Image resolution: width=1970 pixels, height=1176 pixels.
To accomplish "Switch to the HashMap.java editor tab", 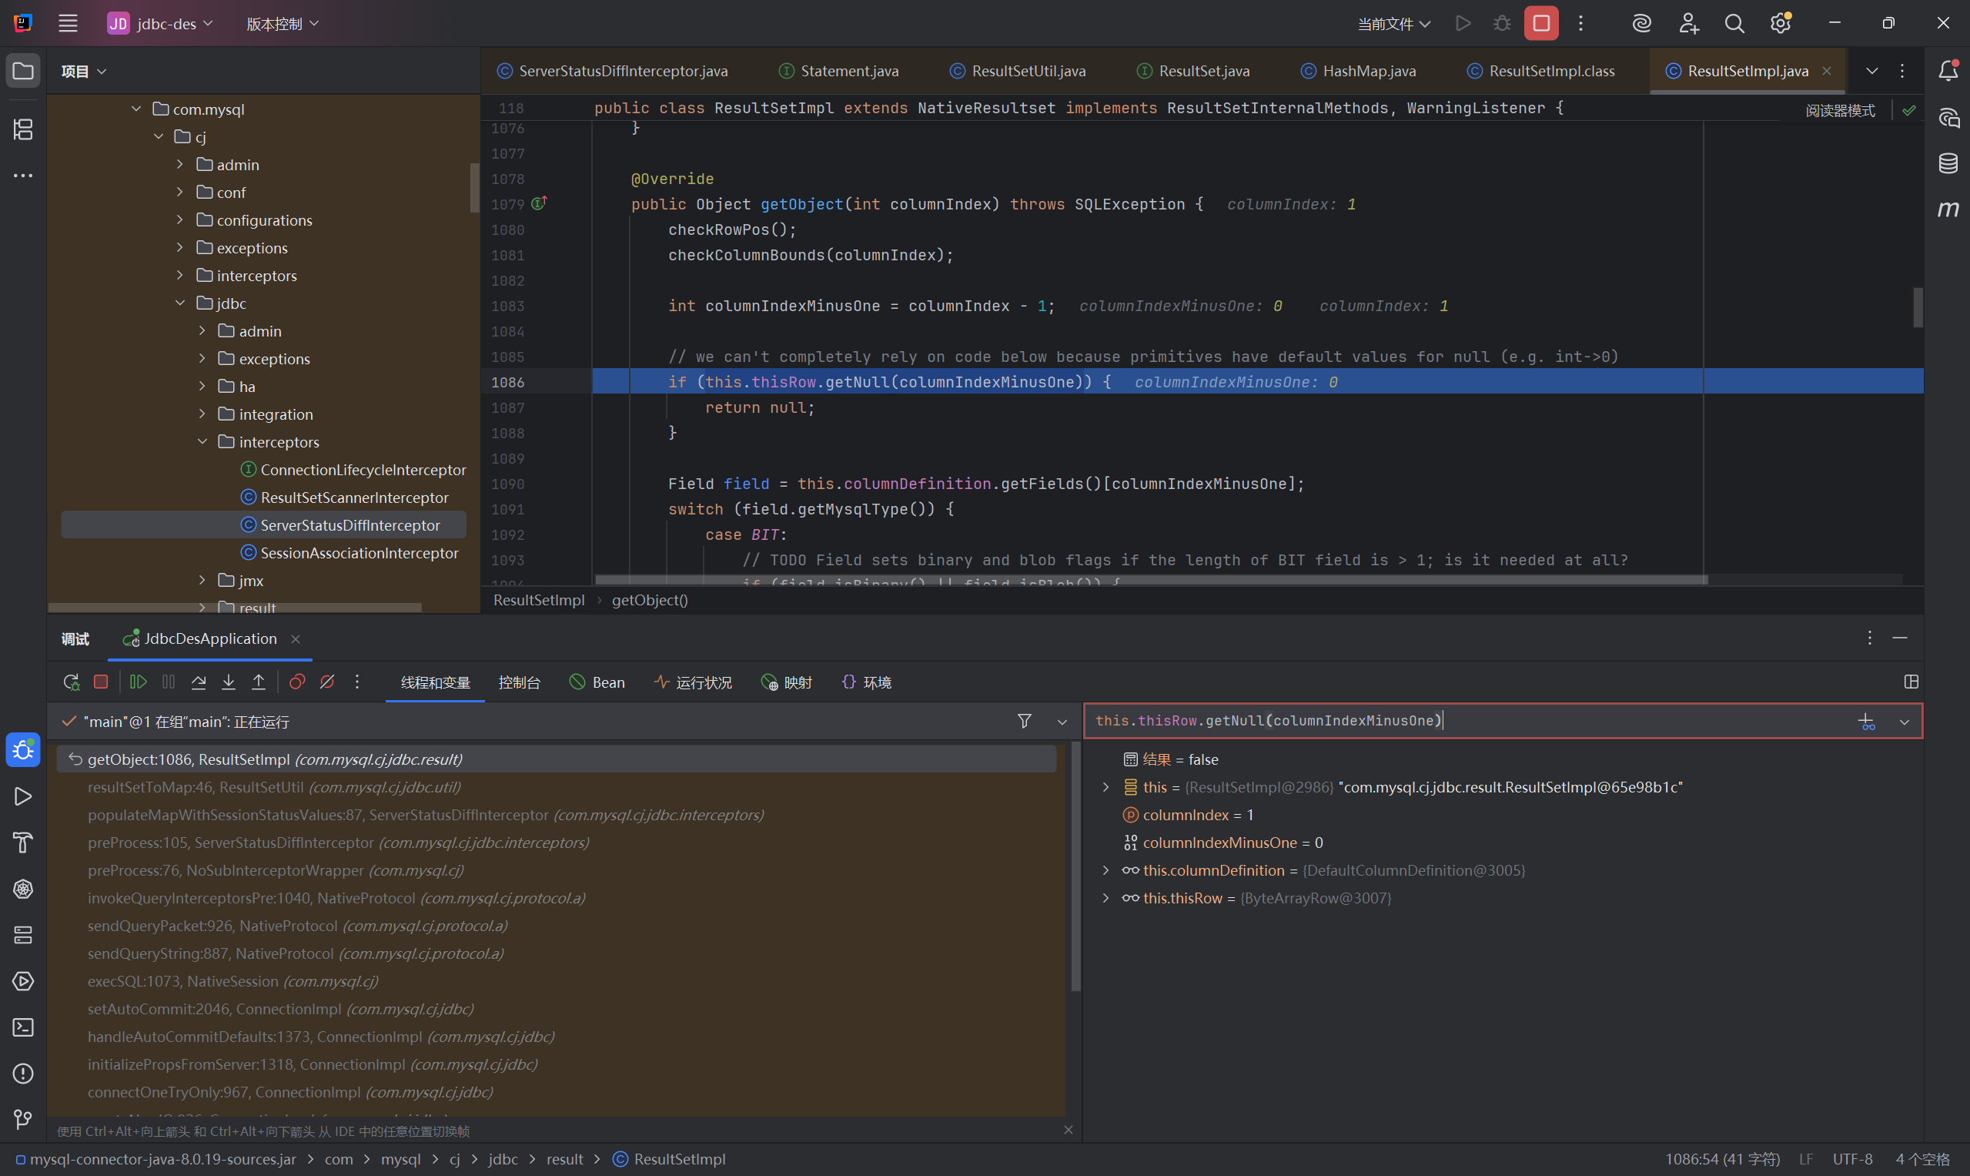I will (1368, 72).
